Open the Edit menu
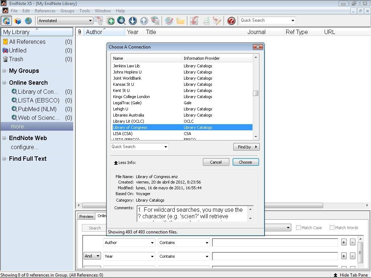Image resolution: width=371 pixels, height=278 pixels. (x=26, y=11)
